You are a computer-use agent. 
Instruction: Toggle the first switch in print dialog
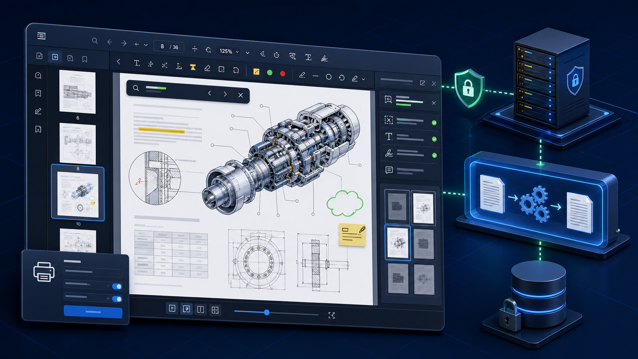tap(117, 287)
